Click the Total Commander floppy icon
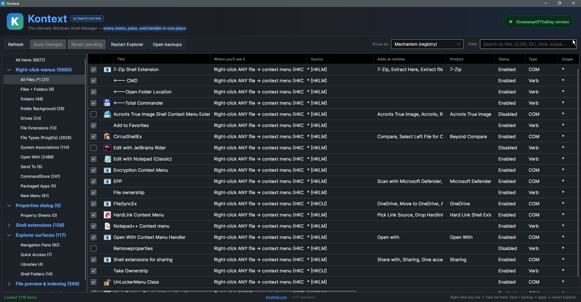 click(x=107, y=103)
